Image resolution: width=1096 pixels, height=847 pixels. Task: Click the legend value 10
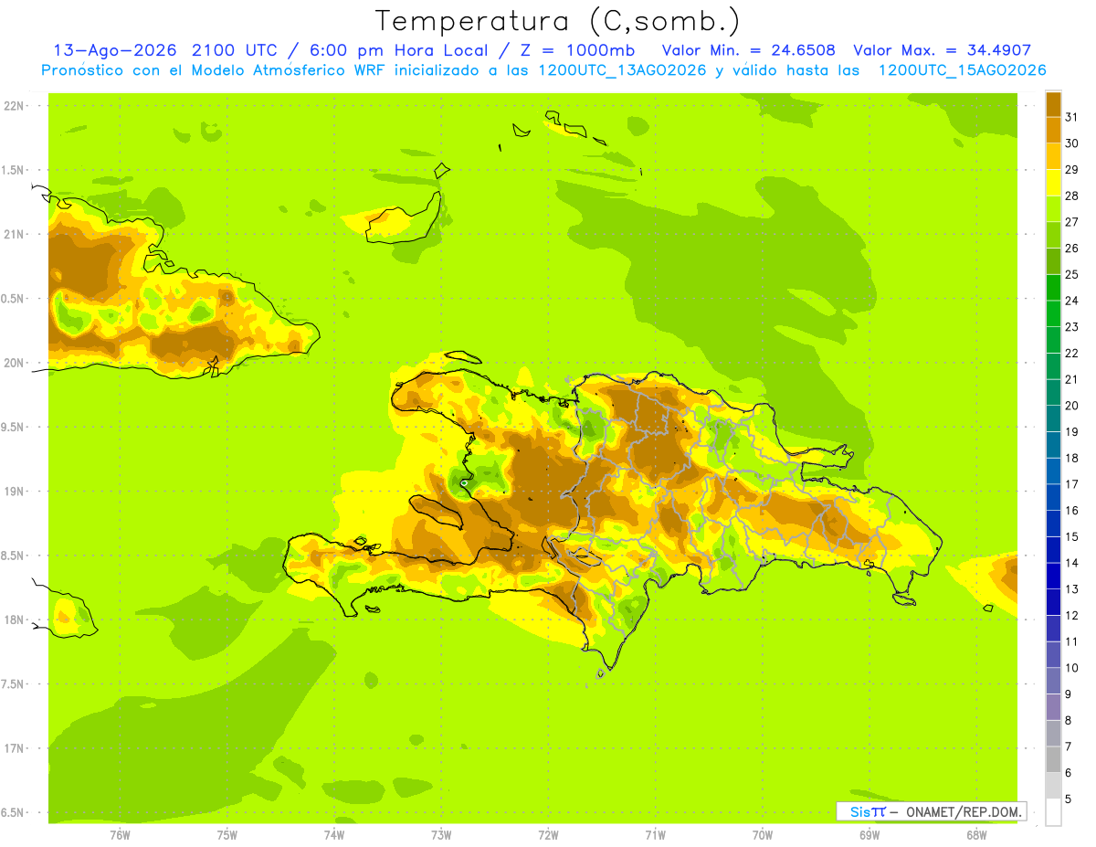(x=1072, y=668)
